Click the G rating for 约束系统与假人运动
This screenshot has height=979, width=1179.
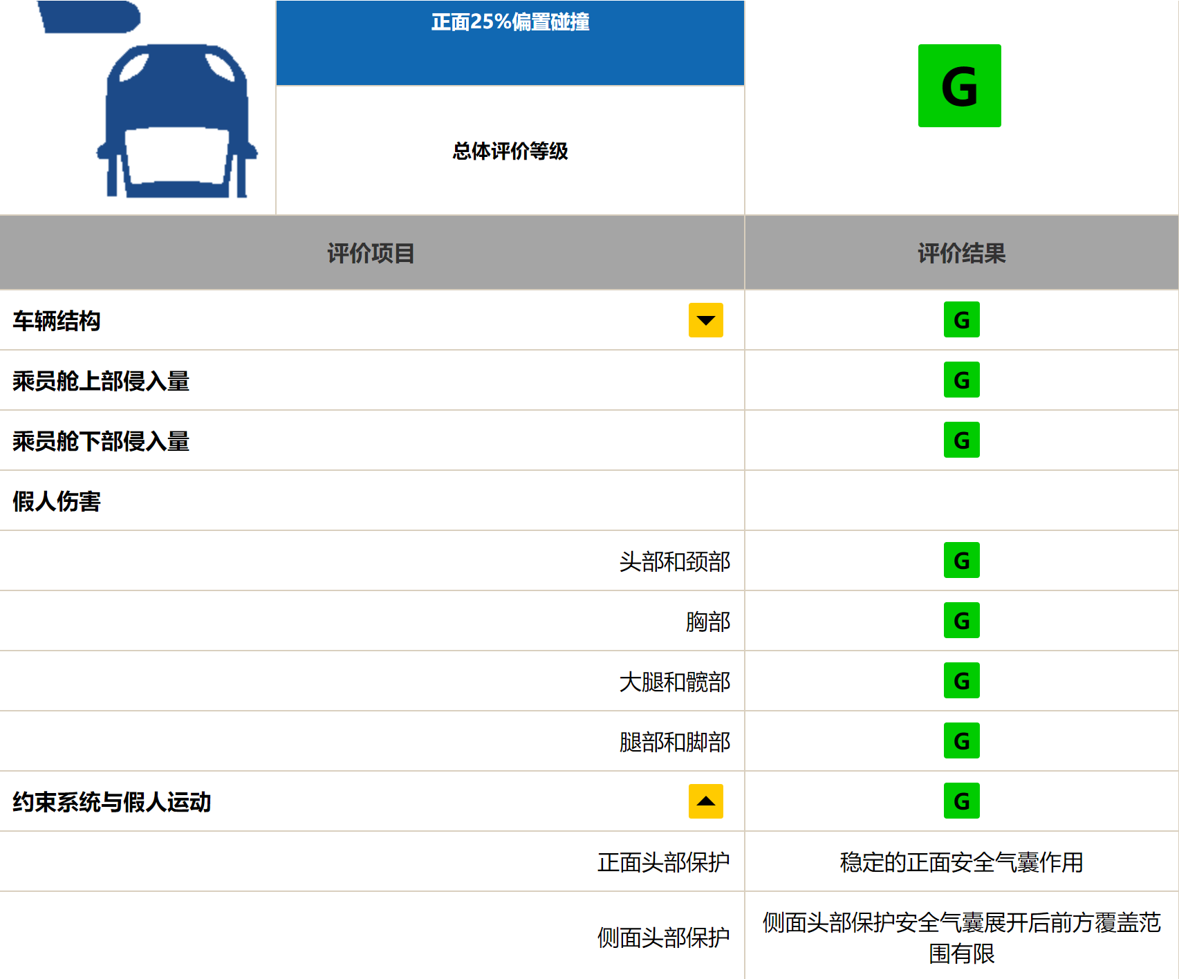(961, 801)
